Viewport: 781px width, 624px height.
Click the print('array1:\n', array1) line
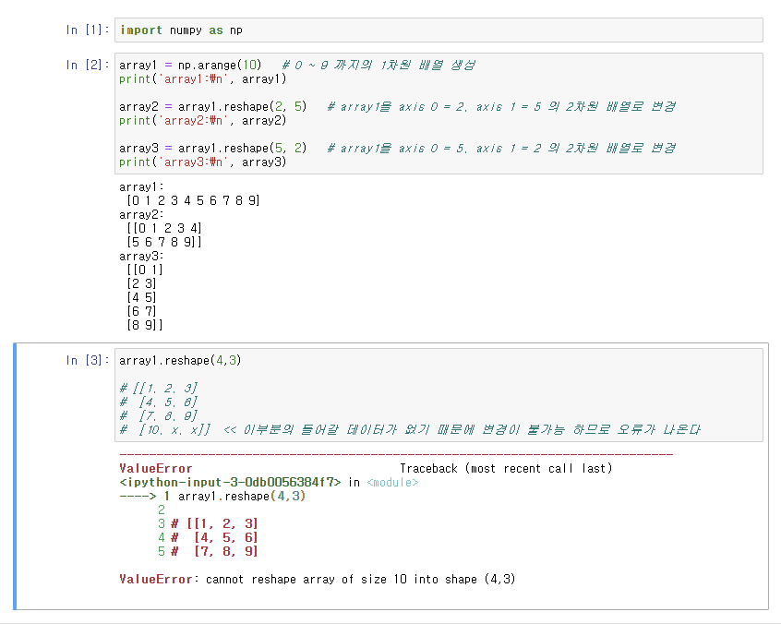point(203,79)
